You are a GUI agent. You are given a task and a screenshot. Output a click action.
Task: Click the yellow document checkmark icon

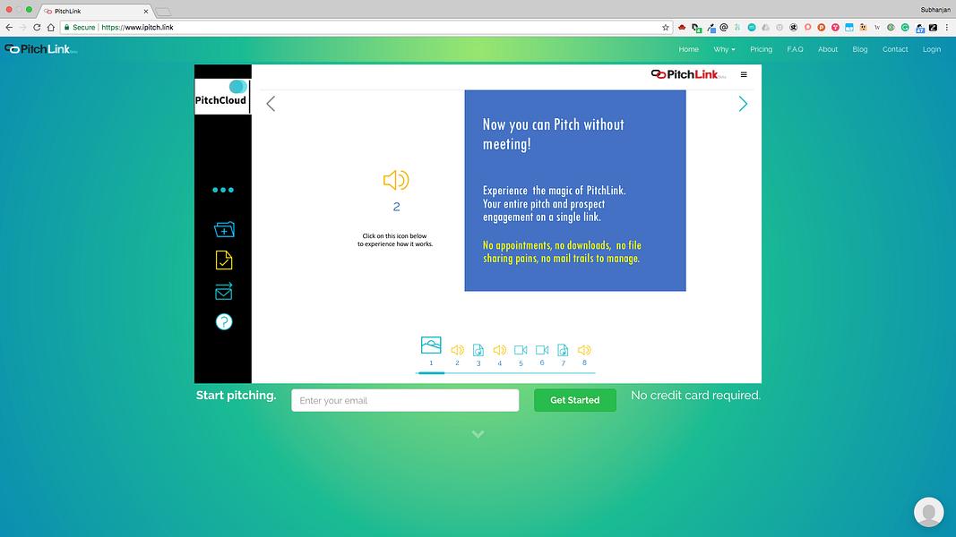[224, 260]
